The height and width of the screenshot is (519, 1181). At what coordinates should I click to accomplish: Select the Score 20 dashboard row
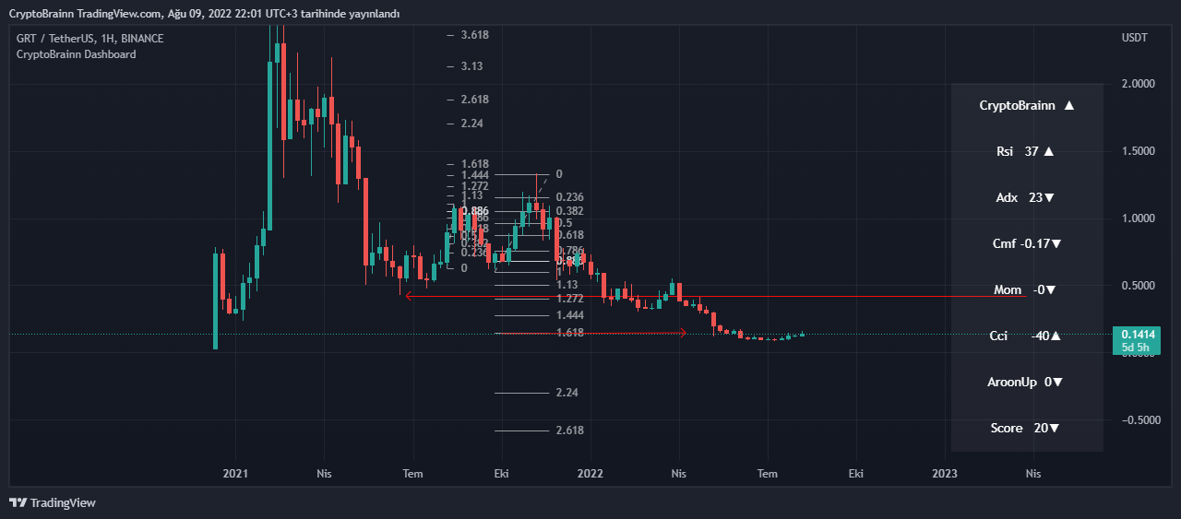click(x=1025, y=429)
